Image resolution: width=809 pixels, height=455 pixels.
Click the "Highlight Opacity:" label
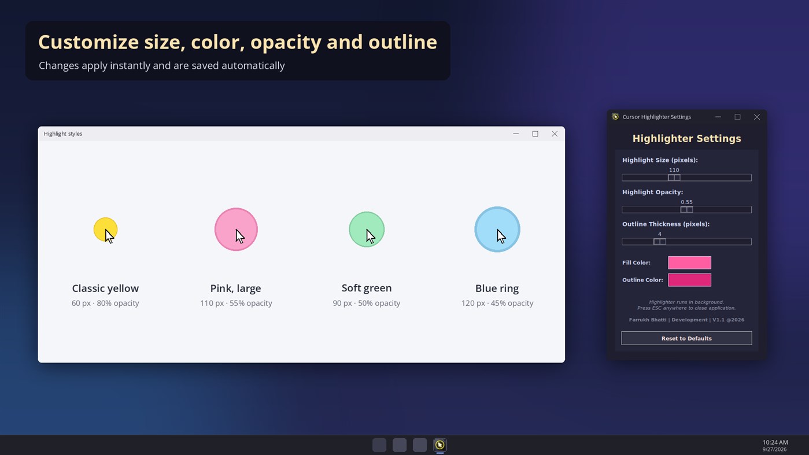652,192
